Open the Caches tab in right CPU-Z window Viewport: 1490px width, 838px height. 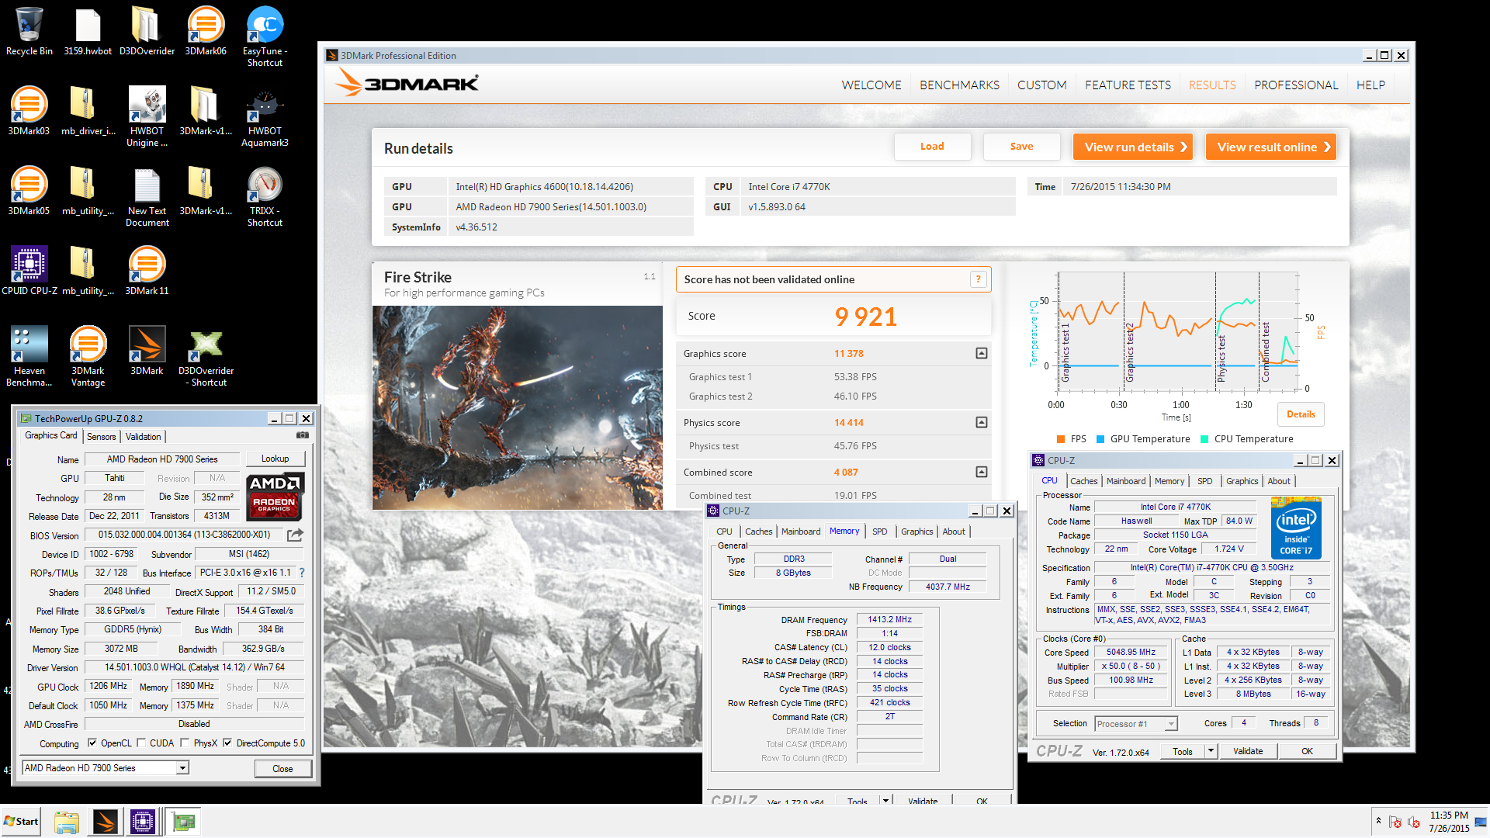(1083, 481)
